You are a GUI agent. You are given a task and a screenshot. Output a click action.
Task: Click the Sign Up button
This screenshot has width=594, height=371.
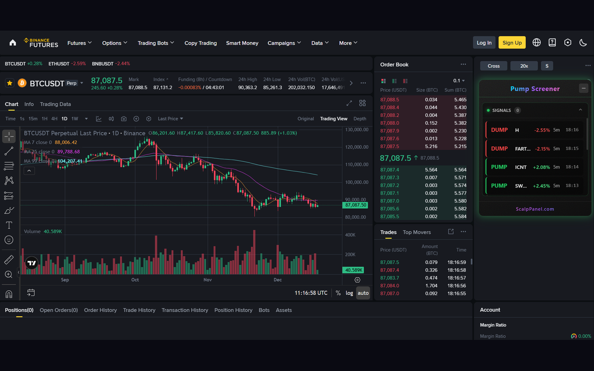[x=512, y=43]
